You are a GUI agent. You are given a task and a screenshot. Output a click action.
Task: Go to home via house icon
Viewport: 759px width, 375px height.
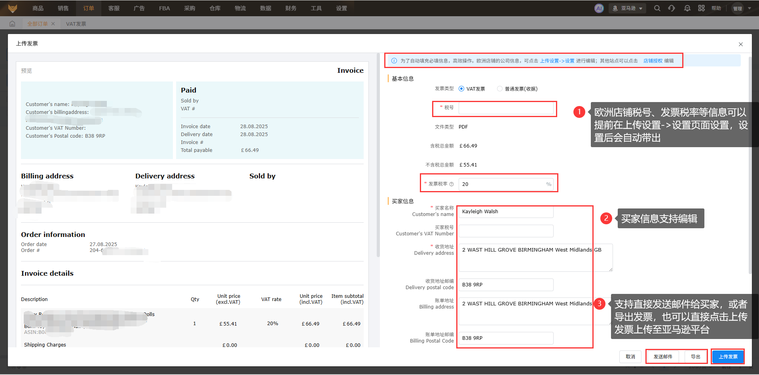click(x=12, y=24)
